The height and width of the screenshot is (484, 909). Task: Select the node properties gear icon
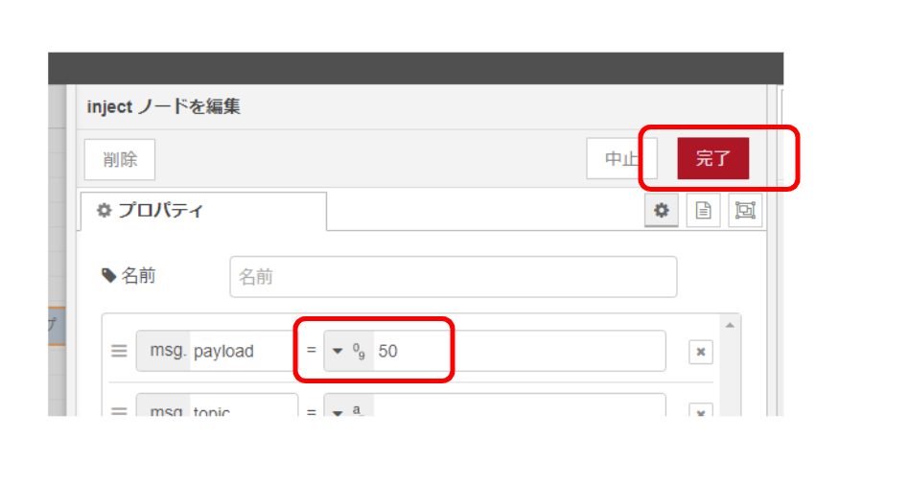[662, 211]
